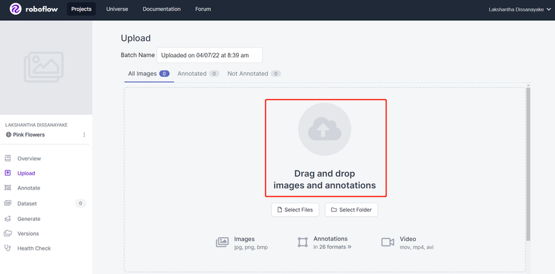This screenshot has height=274, width=555.
Task: Click Drag and drop images and annotations text
Action: (324, 179)
